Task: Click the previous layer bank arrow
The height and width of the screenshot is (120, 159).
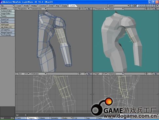Action: coord(132,6)
